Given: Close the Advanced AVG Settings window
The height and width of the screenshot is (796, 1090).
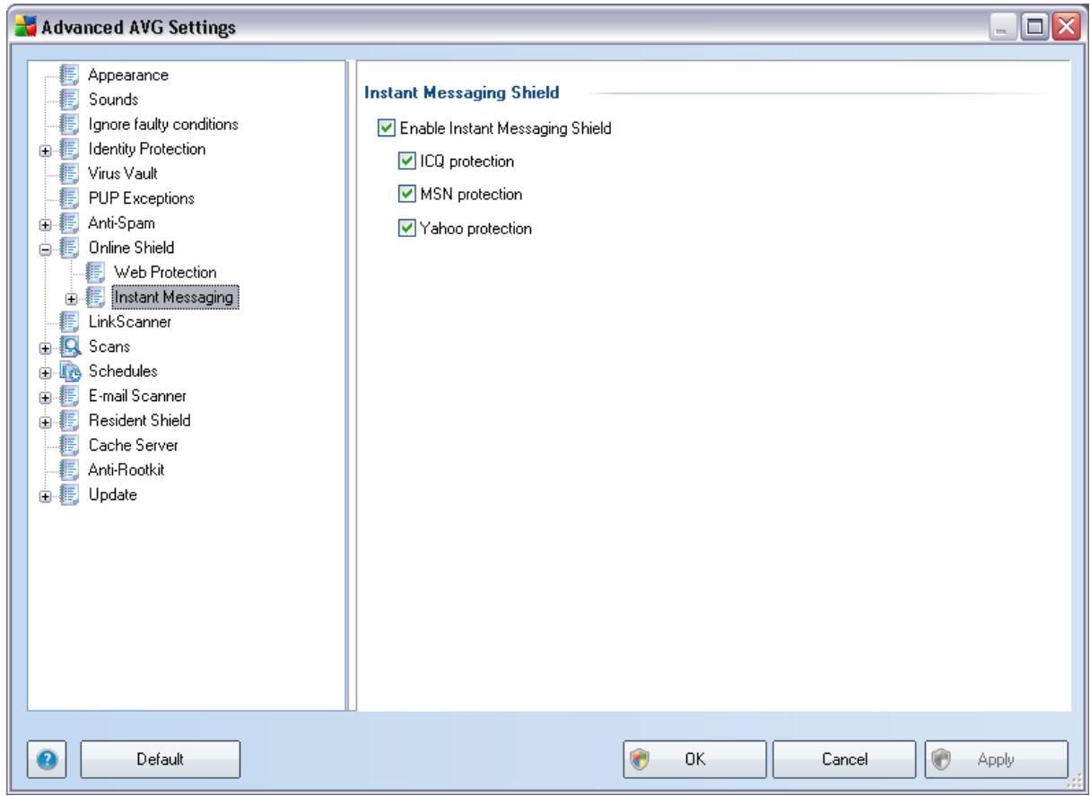Looking at the screenshot, I should 1065,25.
